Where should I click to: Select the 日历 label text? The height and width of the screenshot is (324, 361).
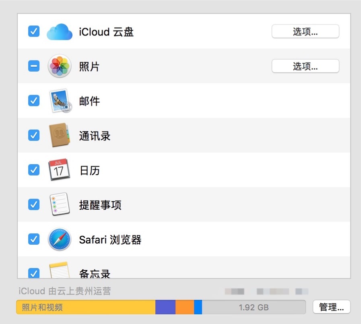[90, 170]
